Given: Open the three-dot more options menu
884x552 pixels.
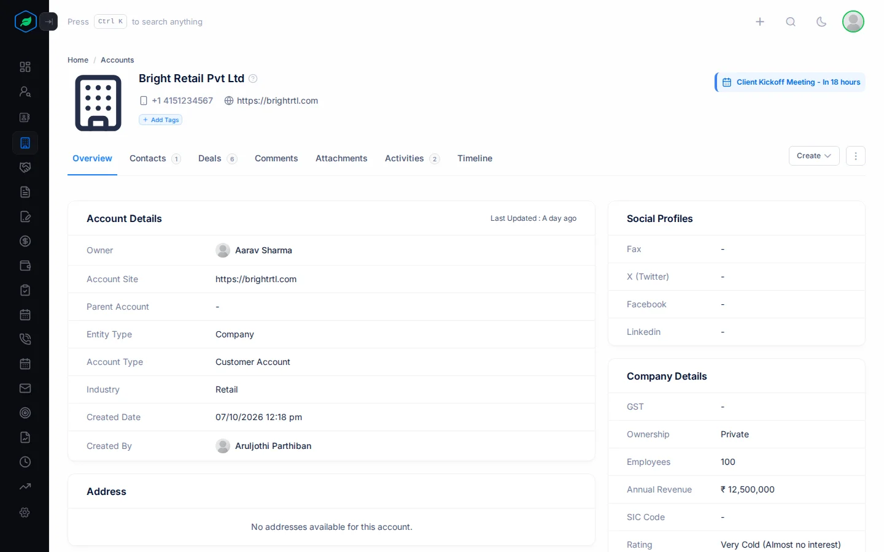Looking at the screenshot, I should 856,156.
